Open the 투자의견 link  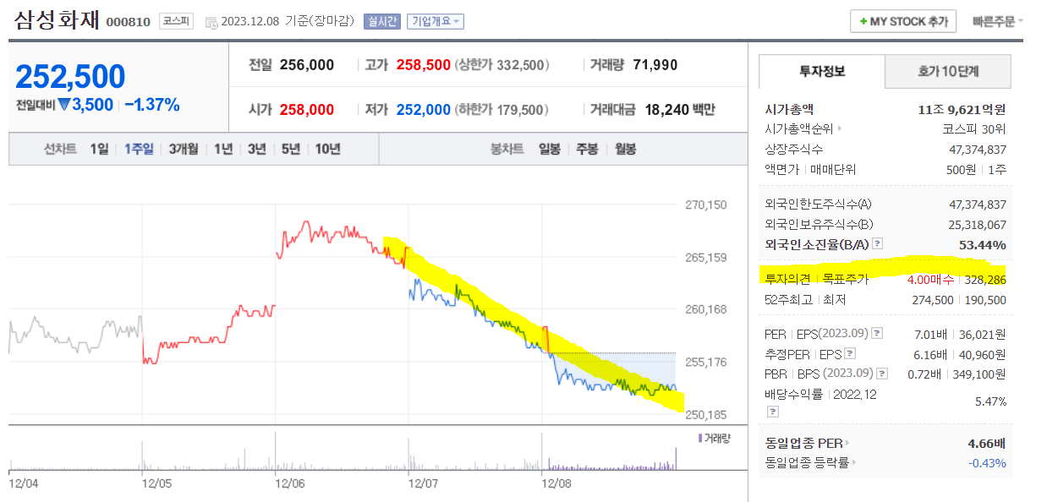pyautogui.click(x=787, y=279)
